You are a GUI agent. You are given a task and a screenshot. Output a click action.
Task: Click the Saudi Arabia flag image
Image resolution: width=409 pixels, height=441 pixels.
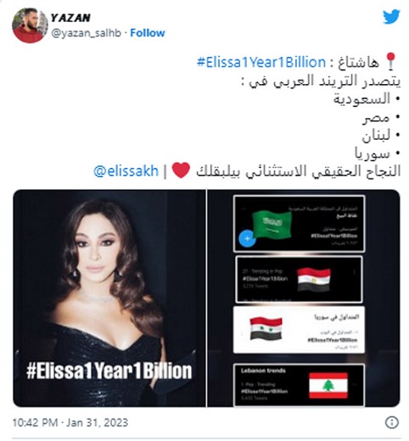[272, 225]
